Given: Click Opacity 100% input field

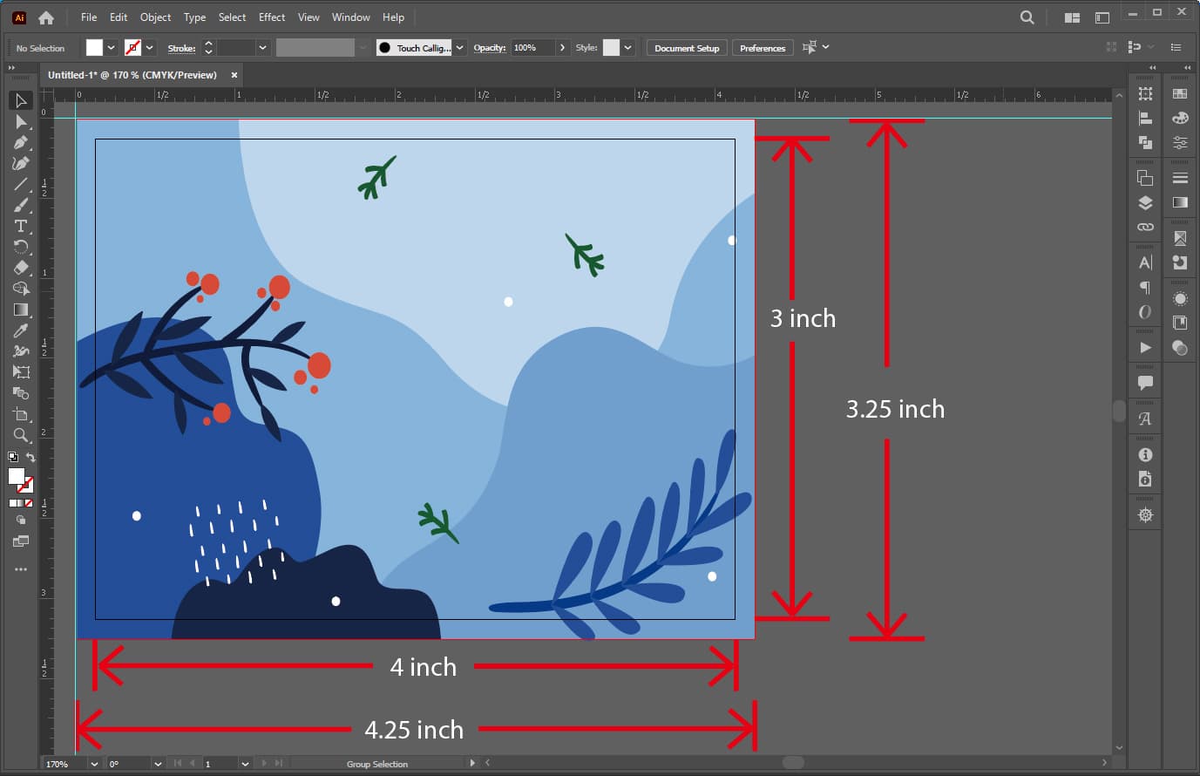Looking at the screenshot, I should pyautogui.click(x=532, y=48).
